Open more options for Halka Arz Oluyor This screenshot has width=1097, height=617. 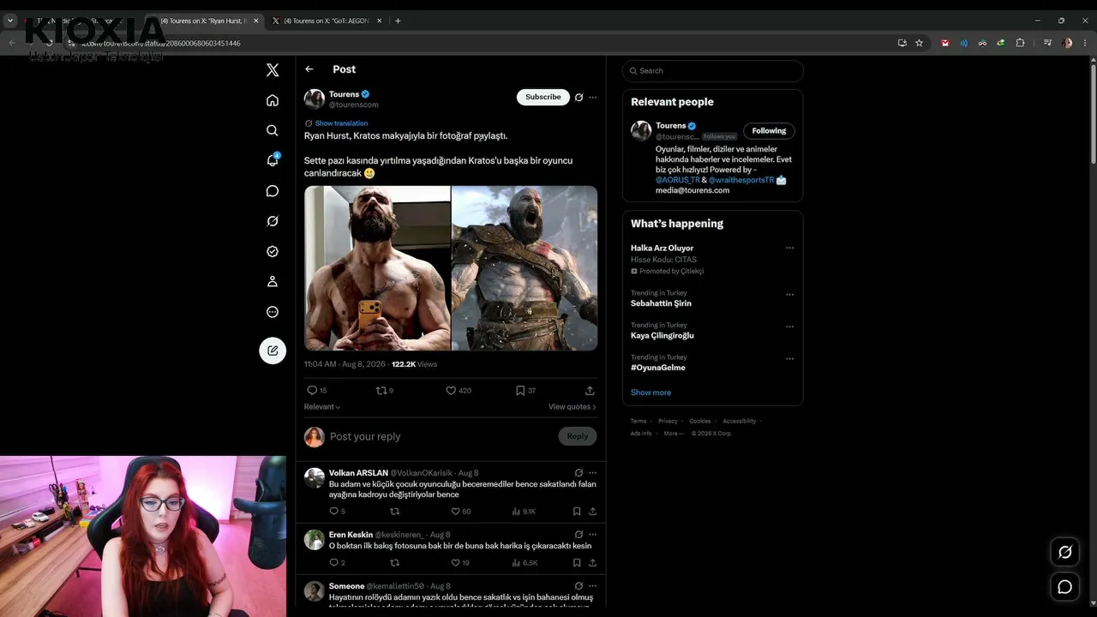(789, 249)
